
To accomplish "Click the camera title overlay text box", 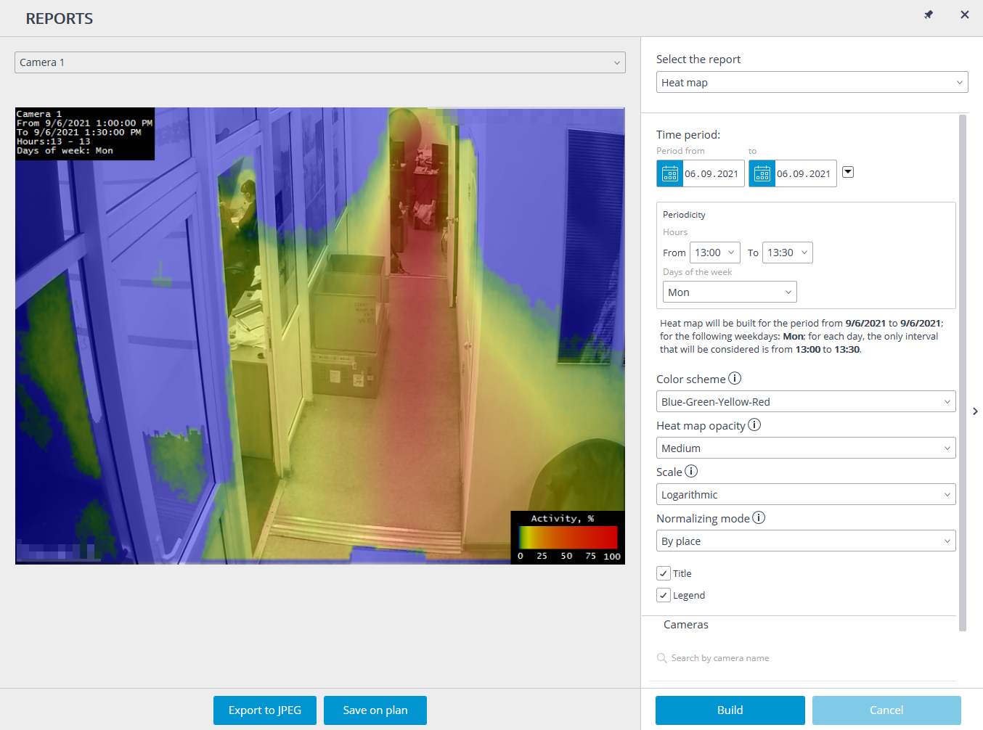I will (85, 134).
